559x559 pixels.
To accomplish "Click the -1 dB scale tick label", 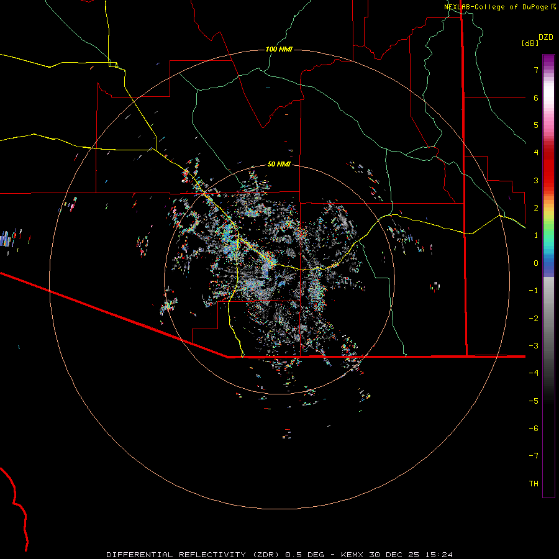I will [534, 291].
